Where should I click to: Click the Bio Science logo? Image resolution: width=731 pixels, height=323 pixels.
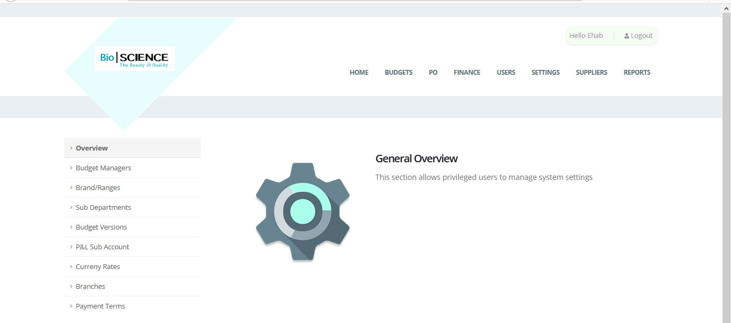[x=135, y=59]
